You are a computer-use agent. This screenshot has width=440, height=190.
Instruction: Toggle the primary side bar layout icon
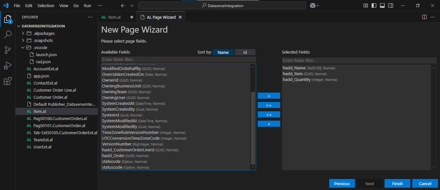click(374, 5)
